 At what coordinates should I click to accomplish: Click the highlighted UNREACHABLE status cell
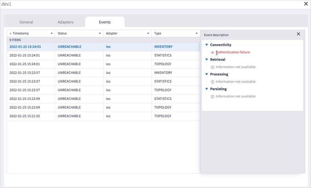pos(69,47)
